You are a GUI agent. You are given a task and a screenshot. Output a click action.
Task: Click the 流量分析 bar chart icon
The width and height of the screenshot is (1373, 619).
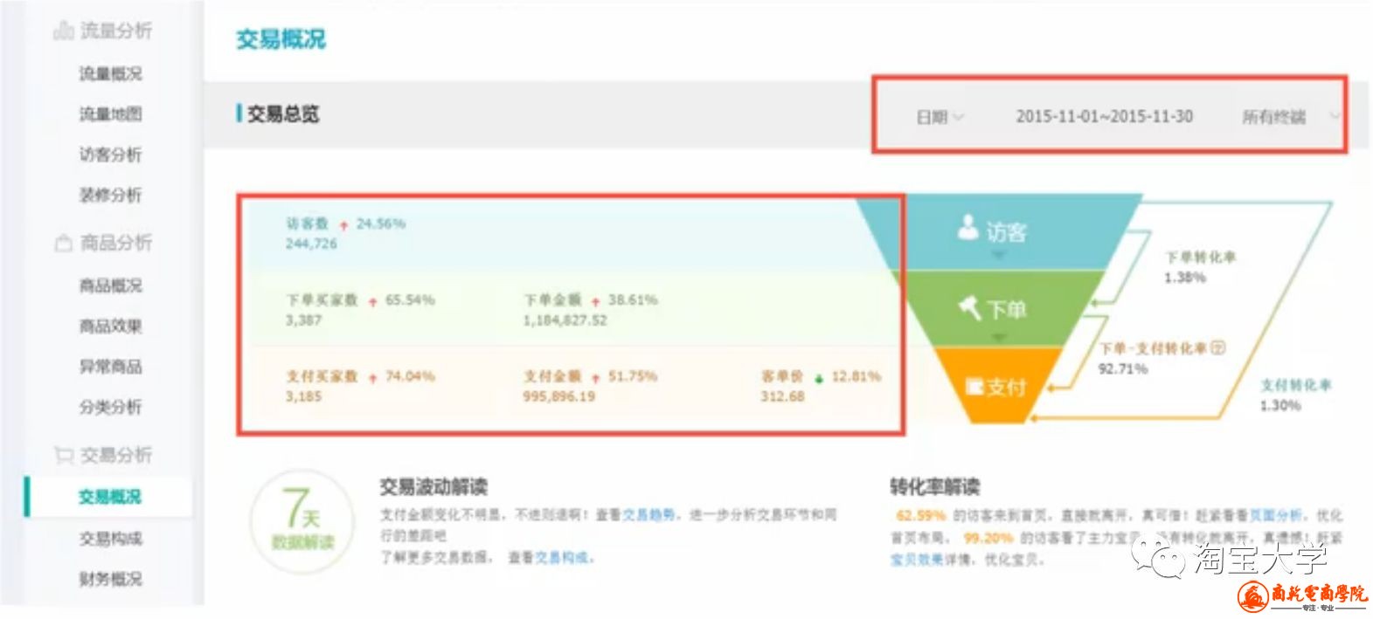point(63,31)
